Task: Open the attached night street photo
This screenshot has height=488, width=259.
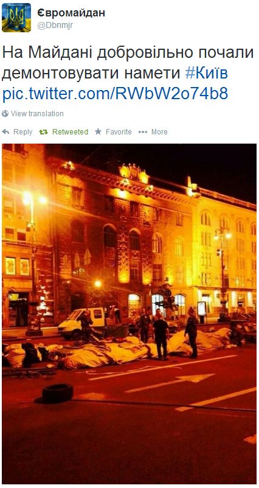Action: pos(129,314)
